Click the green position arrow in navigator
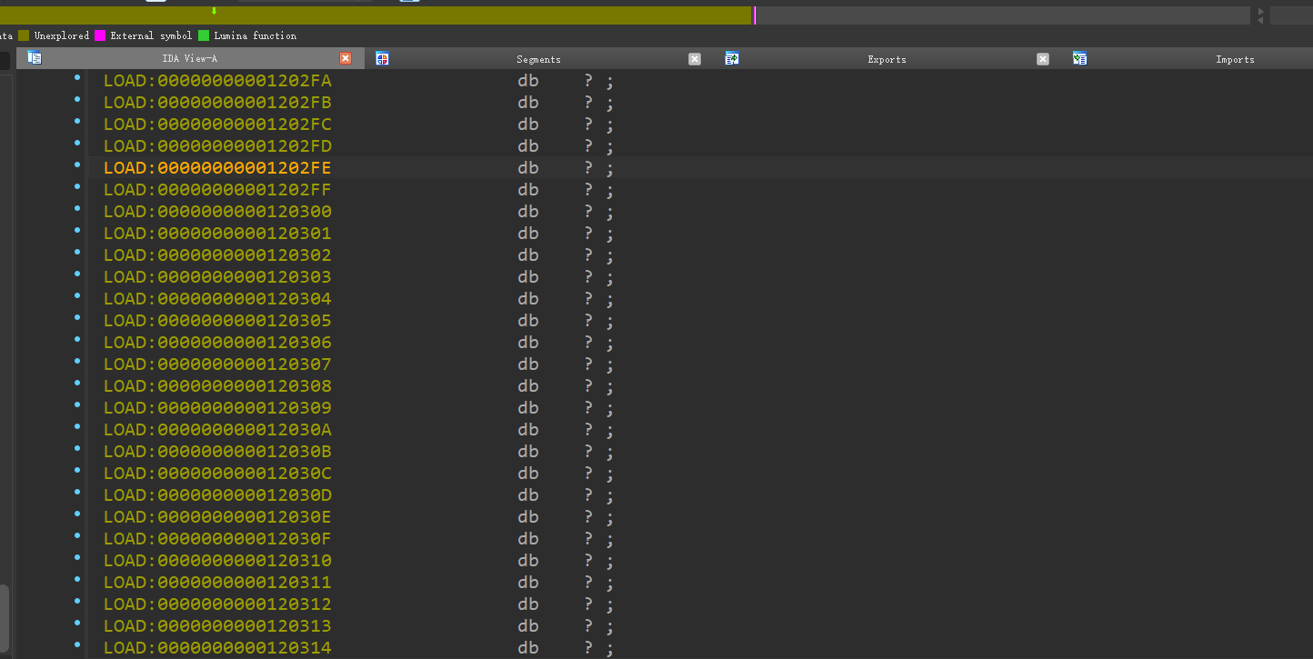 click(x=214, y=11)
